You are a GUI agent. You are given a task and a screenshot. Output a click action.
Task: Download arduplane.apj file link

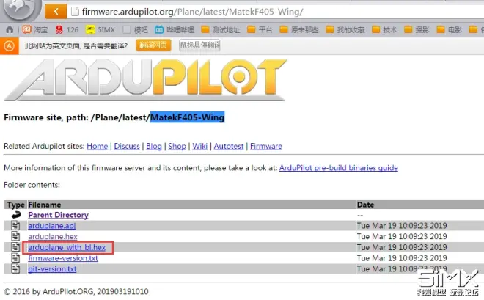coord(52,226)
